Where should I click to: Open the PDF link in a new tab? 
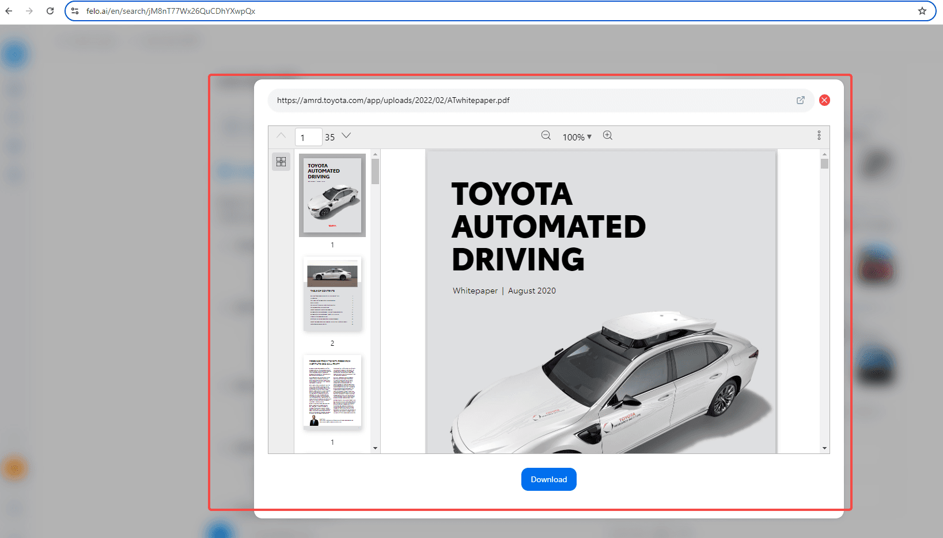[x=801, y=100]
